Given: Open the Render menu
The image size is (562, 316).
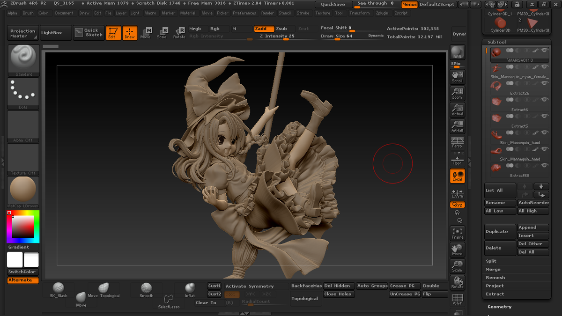Looking at the screenshot, I should pos(268,13).
